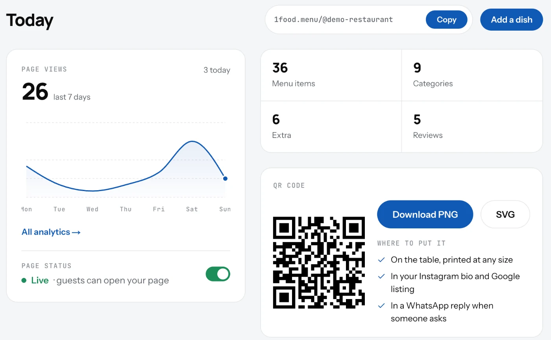This screenshot has height=340, width=551.
Task: Download the QR code as PNG
Action: (x=425, y=214)
